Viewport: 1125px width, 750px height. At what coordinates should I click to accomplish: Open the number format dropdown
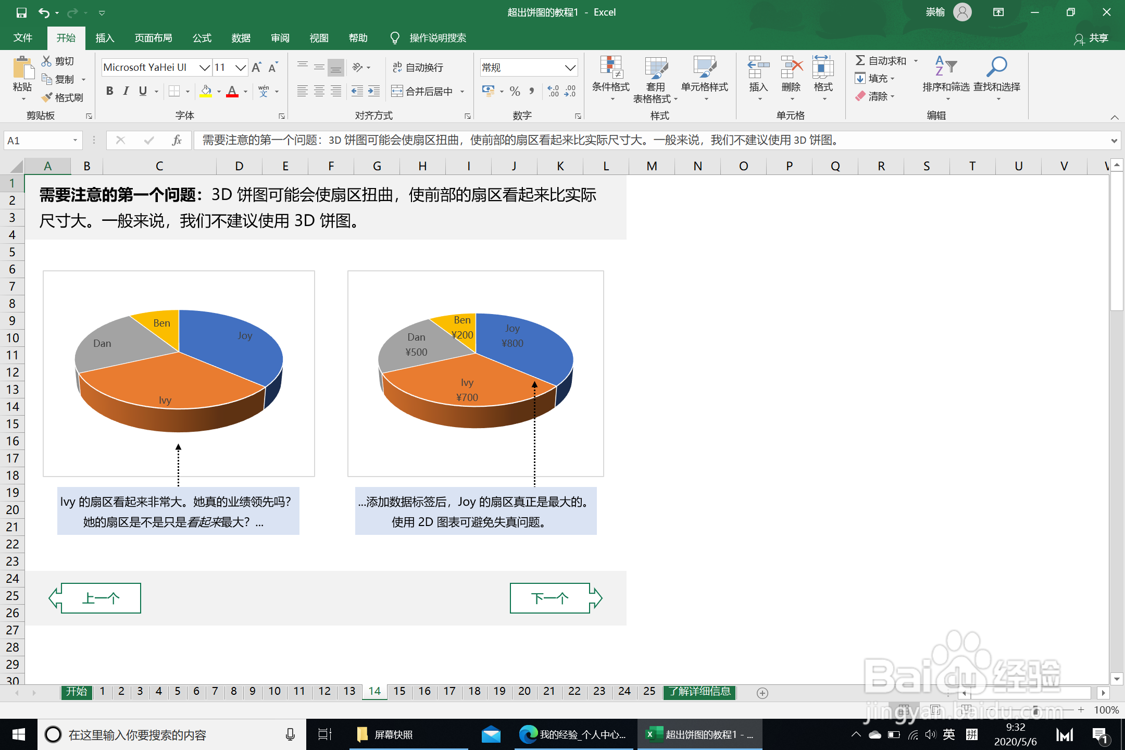coord(570,67)
